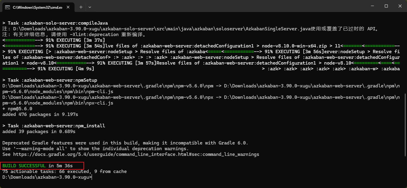Open a new terminal tab
Image resolution: width=407 pixels, height=188 pixels.
81,6
